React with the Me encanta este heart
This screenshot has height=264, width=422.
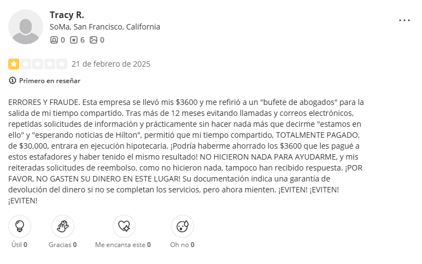(124, 226)
